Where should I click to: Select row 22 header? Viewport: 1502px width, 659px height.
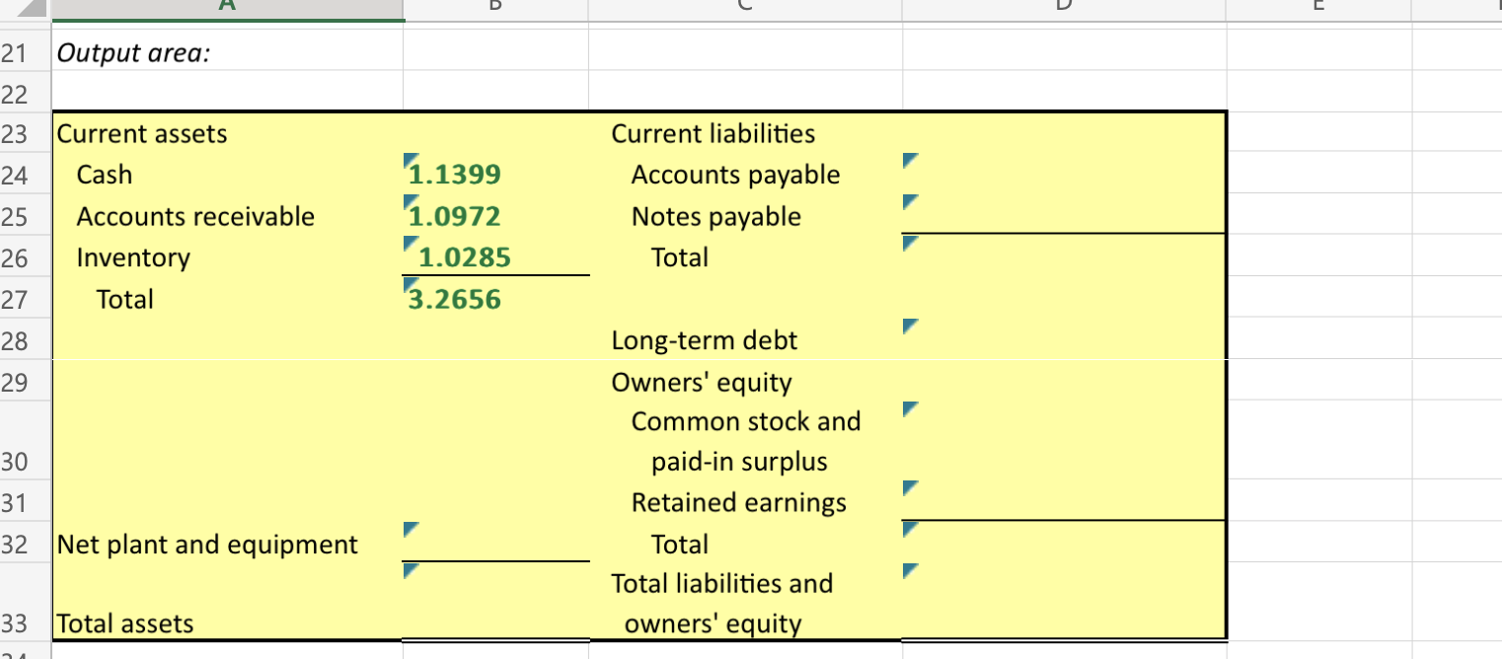(25, 92)
